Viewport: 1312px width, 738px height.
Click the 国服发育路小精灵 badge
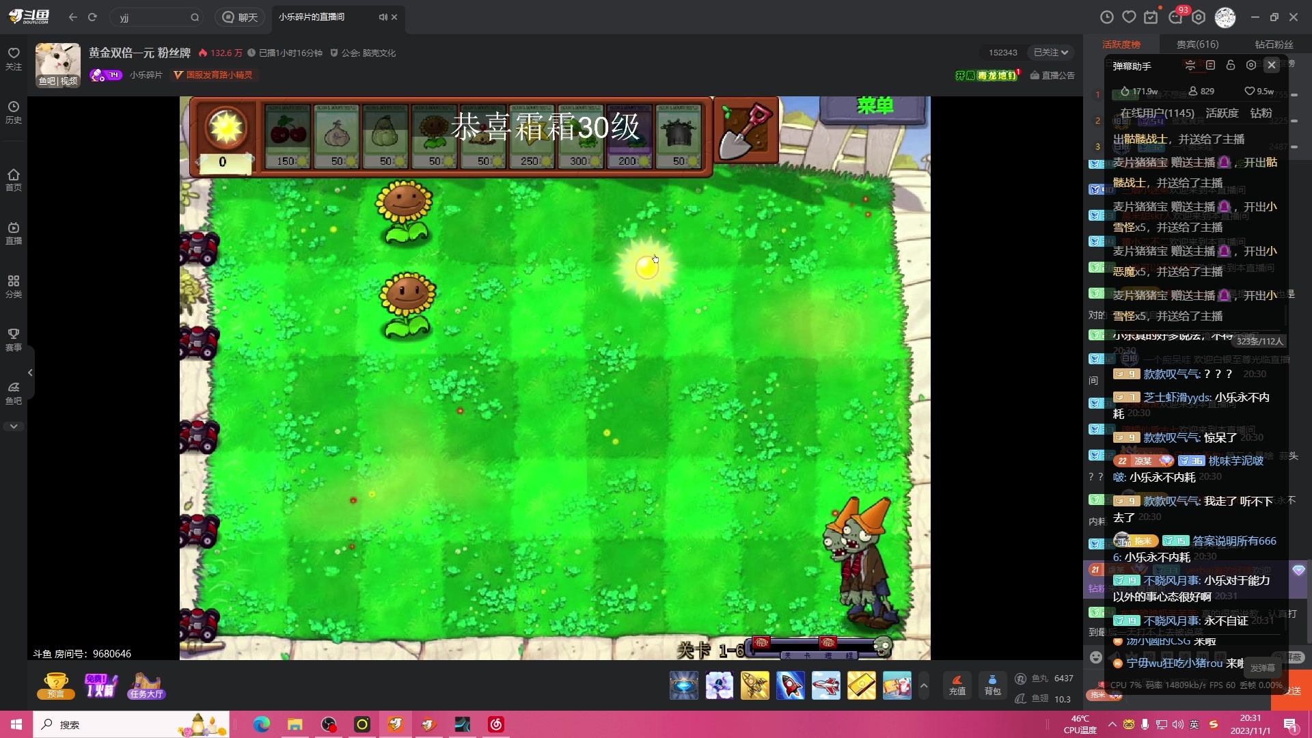[x=213, y=75]
